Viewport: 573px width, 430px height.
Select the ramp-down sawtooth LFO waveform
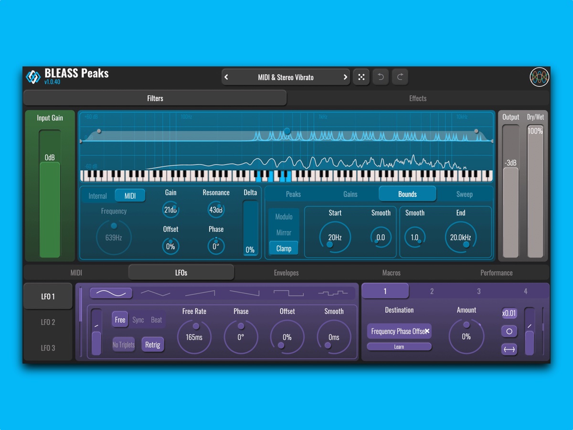pyautogui.click(x=244, y=293)
